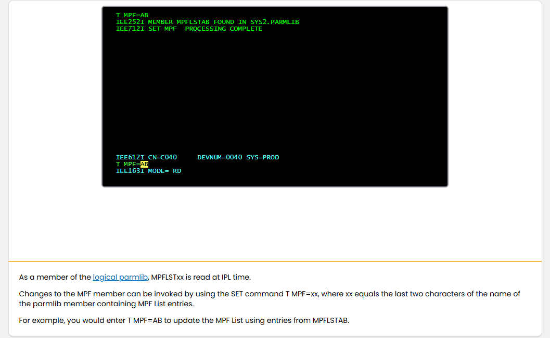Select the IEE712I SET MPF PROCESSING COMPLETE line
550x338 pixels.
click(x=189, y=29)
